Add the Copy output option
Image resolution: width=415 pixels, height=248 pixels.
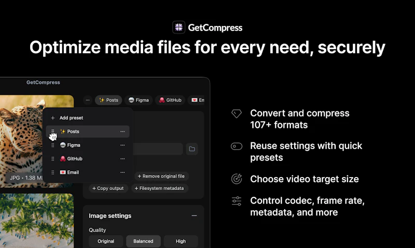[108, 188]
